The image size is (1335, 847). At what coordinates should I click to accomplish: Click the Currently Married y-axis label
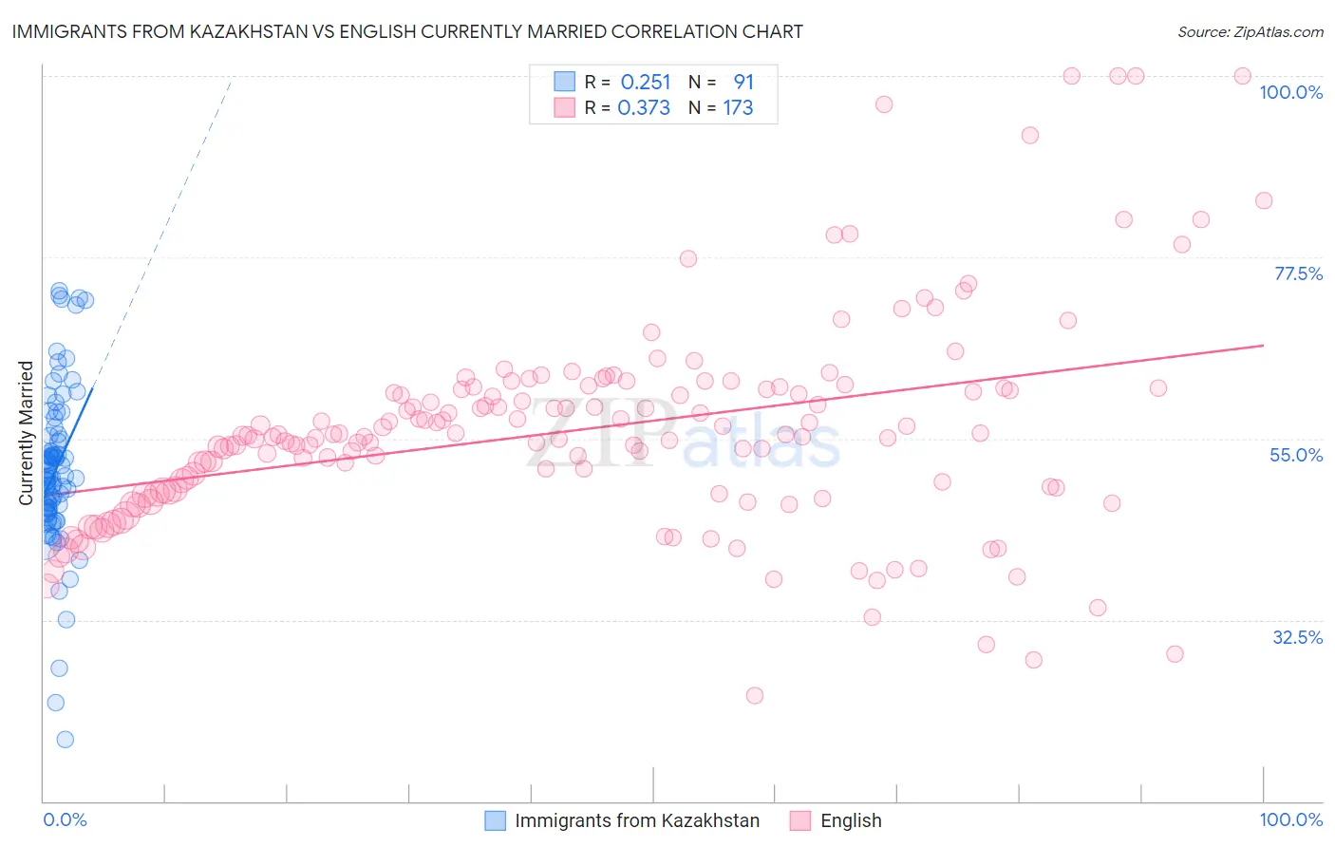pyautogui.click(x=26, y=433)
